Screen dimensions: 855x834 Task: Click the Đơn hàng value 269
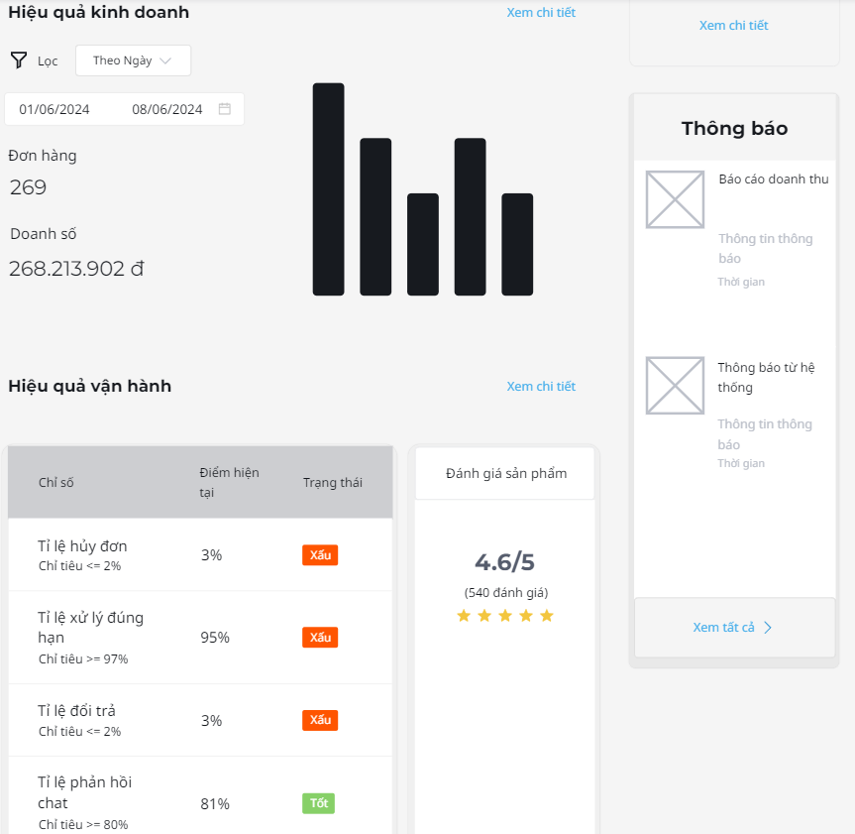pyautogui.click(x=28, y=187)
